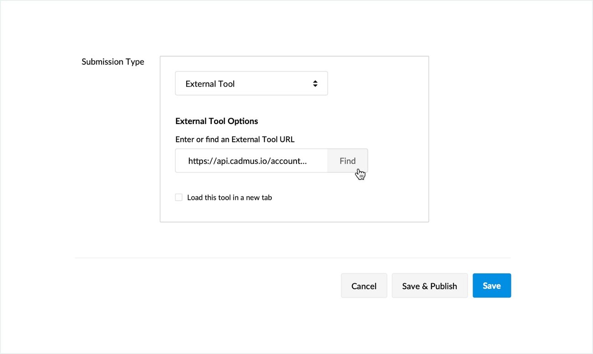Save the assignment settings
Viewport: 593px width, 354px height.
click(x=492, y=286)
